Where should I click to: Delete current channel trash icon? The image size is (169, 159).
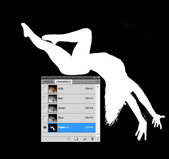tap(92, 138)
